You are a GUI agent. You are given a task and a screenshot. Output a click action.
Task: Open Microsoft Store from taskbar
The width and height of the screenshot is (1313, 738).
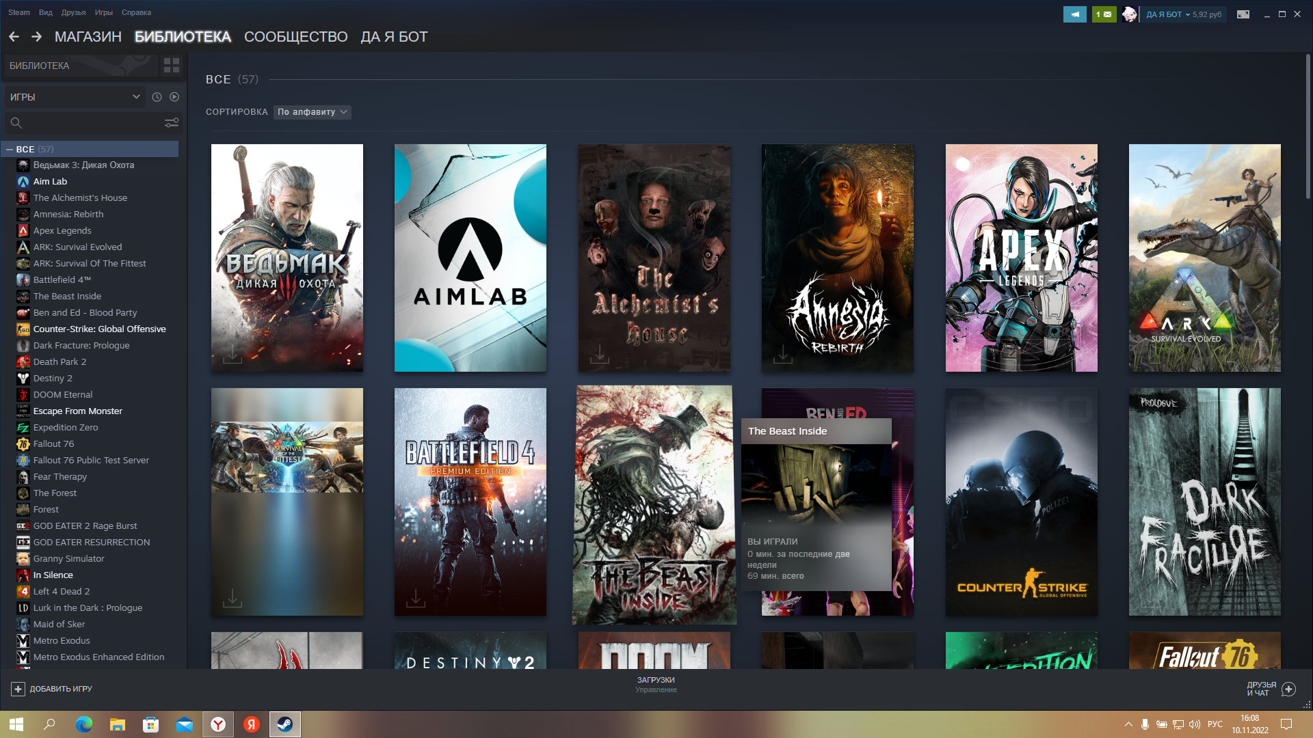pyautogui.click(x=151, y=724)
